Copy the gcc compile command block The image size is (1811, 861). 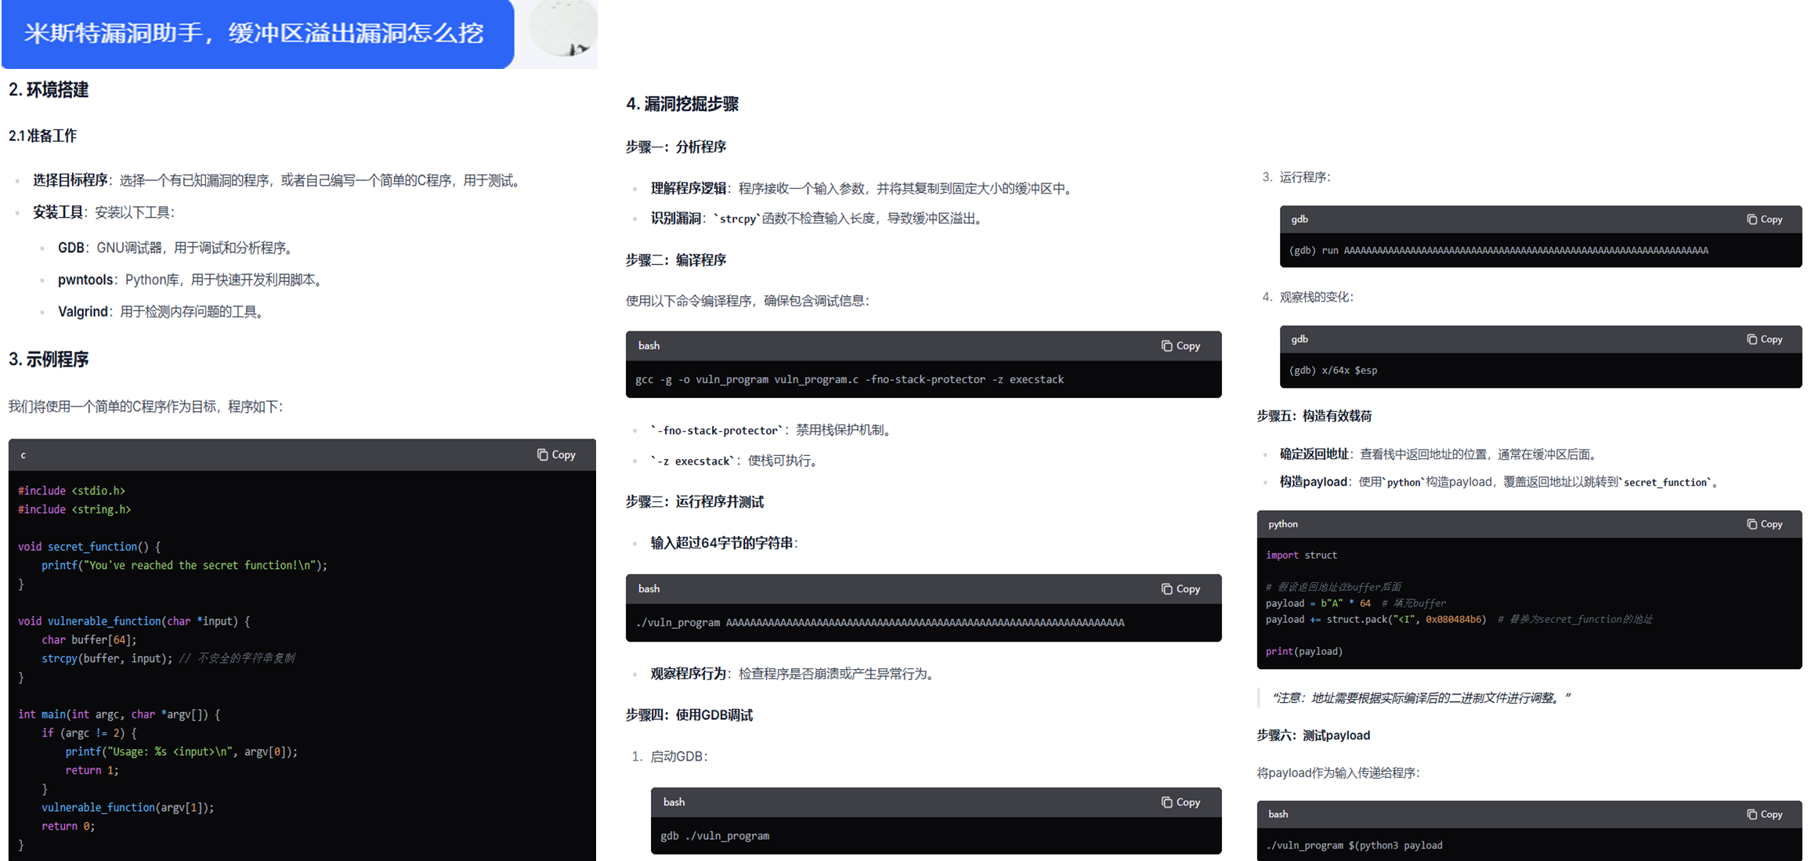tap(1180, 345)
